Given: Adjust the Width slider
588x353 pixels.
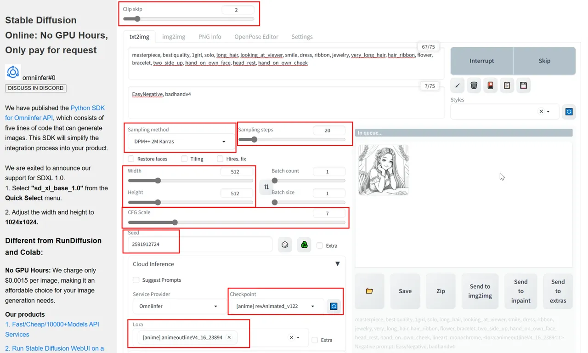Looking at the screenshot, I should click(x=190, y=181).
